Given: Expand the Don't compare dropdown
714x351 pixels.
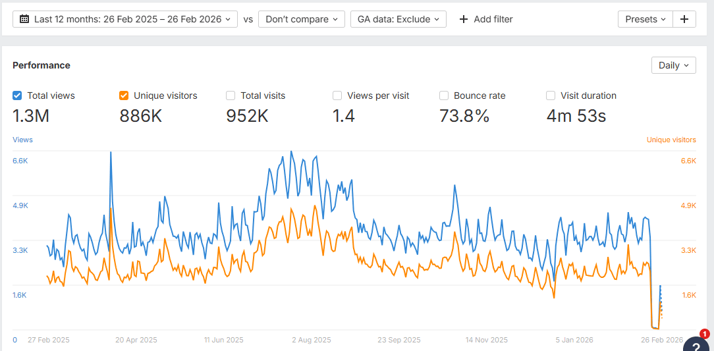Looking at the screenshot, I should click(302, 19).
